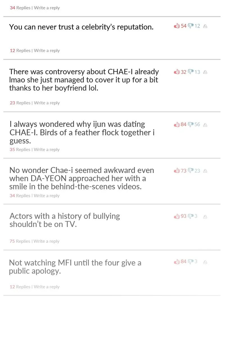Dislike the MFI public apology comment
Screen dimensions: 225x360
tap(191, 262)
